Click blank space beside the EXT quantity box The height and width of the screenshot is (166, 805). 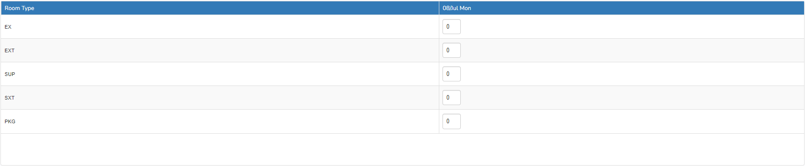tap(632, 50)
